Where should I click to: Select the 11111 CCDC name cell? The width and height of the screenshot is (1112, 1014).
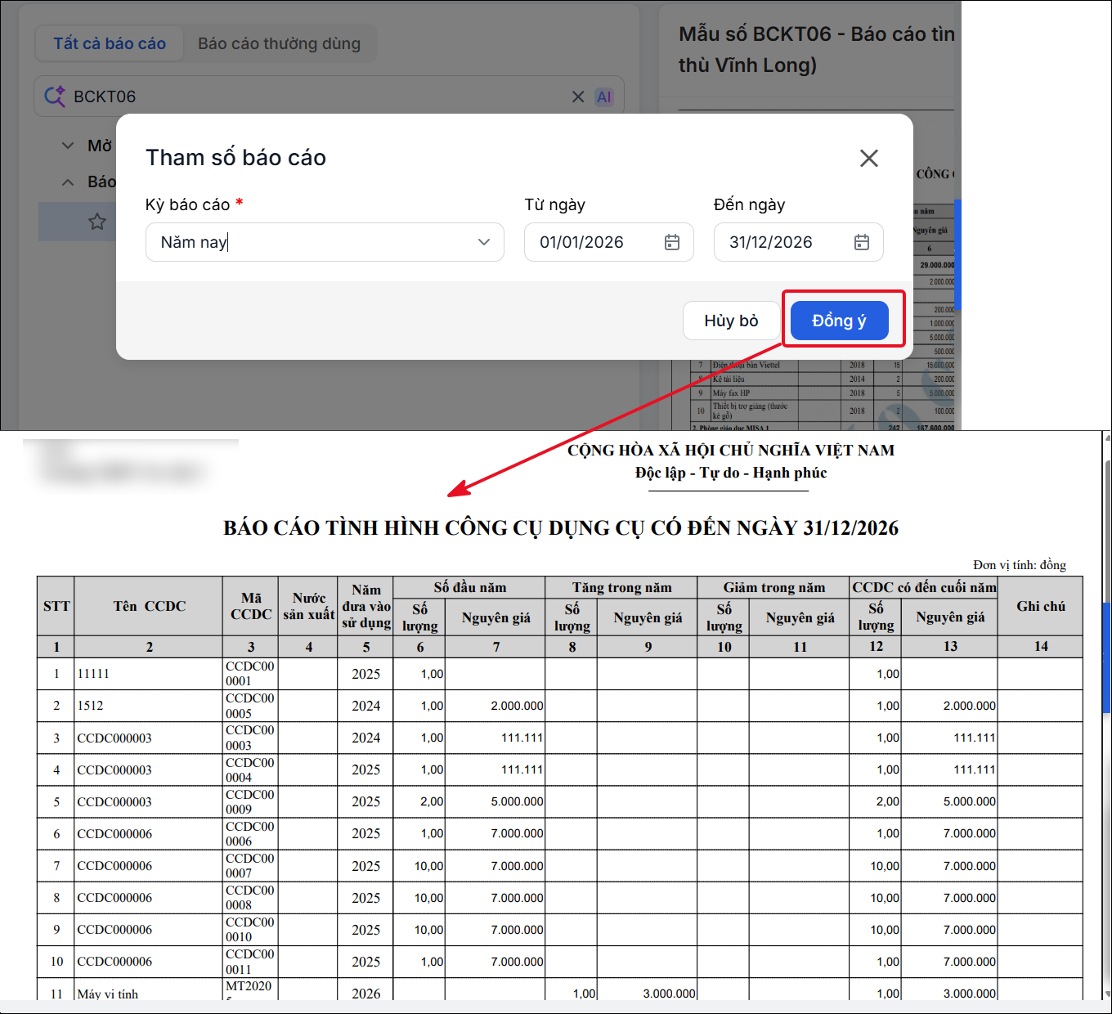148,674
